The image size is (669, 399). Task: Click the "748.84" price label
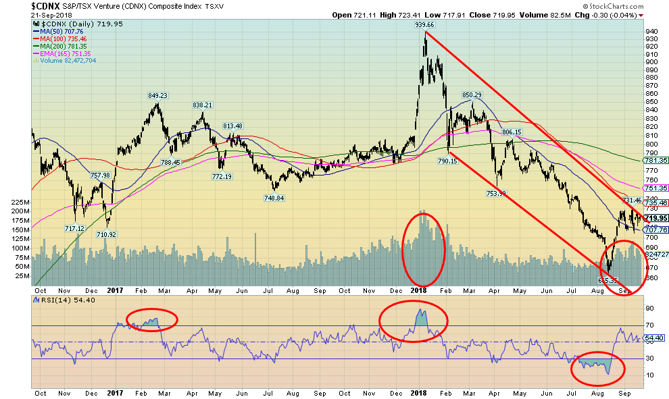(x=274, y=198)
